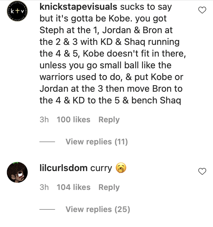Click 3h timestamp on lilcurlsdom comment
Screen dimensions: 213x227
(x=44, y=187)
